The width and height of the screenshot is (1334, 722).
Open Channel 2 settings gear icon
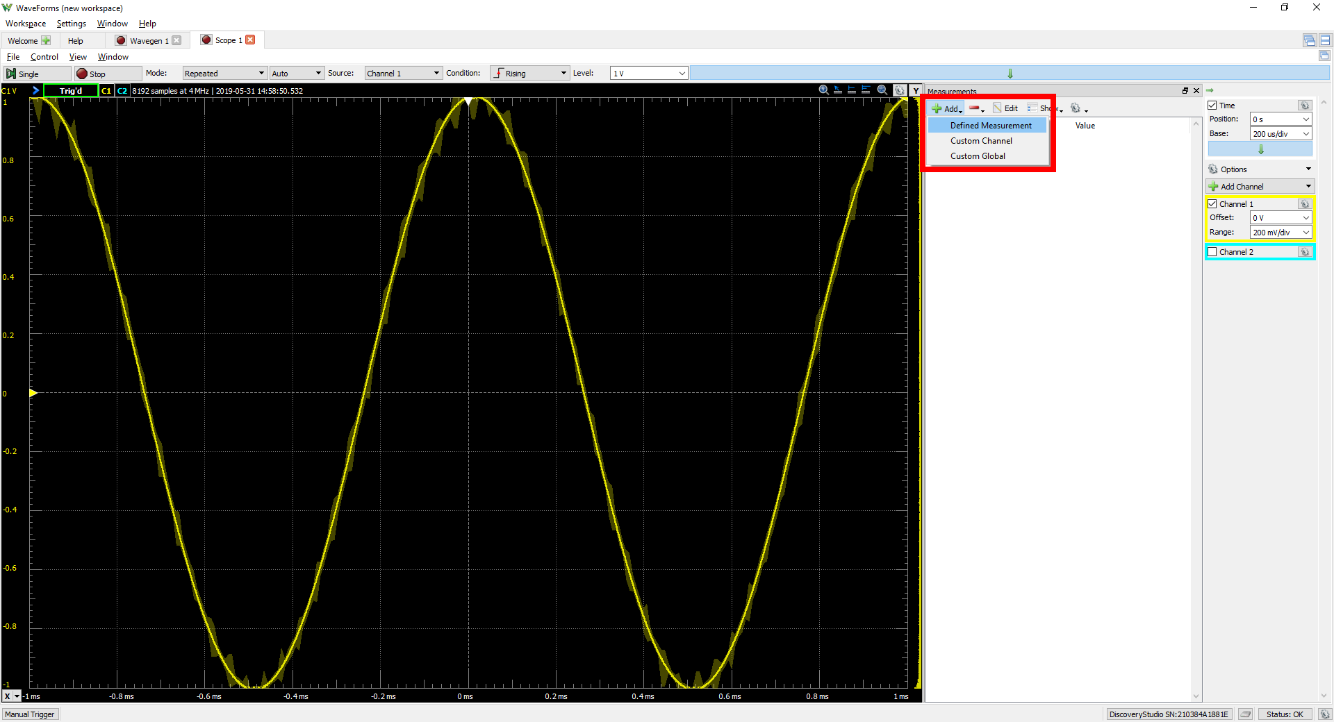[x=1305, y=252]
